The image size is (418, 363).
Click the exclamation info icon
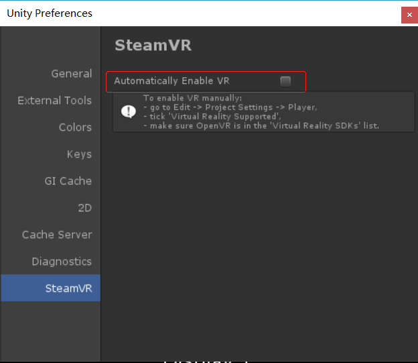128,111
